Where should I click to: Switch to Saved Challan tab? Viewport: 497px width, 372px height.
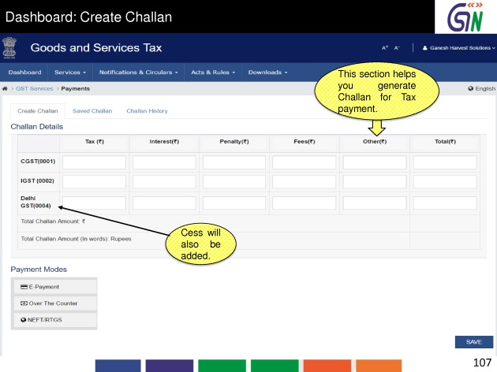click(x=92, y=111)
